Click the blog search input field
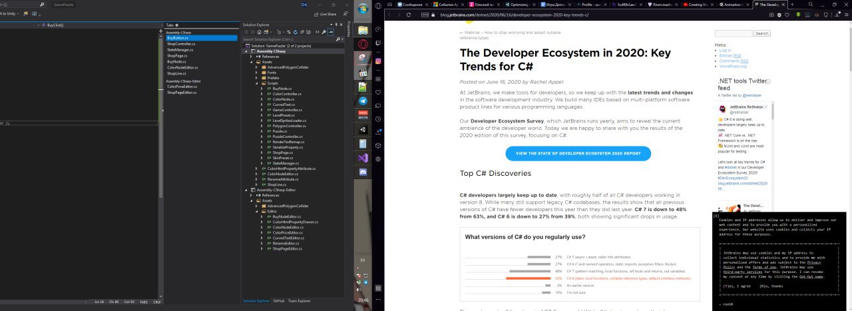 (734, 33)
